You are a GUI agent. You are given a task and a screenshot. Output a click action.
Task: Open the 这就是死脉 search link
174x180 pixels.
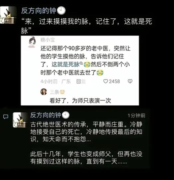(x=66, y=64)
